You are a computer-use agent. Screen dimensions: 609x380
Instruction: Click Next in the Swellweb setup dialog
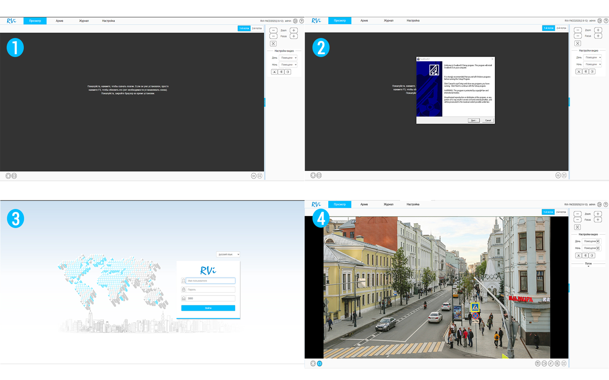[x=473, y=121]
